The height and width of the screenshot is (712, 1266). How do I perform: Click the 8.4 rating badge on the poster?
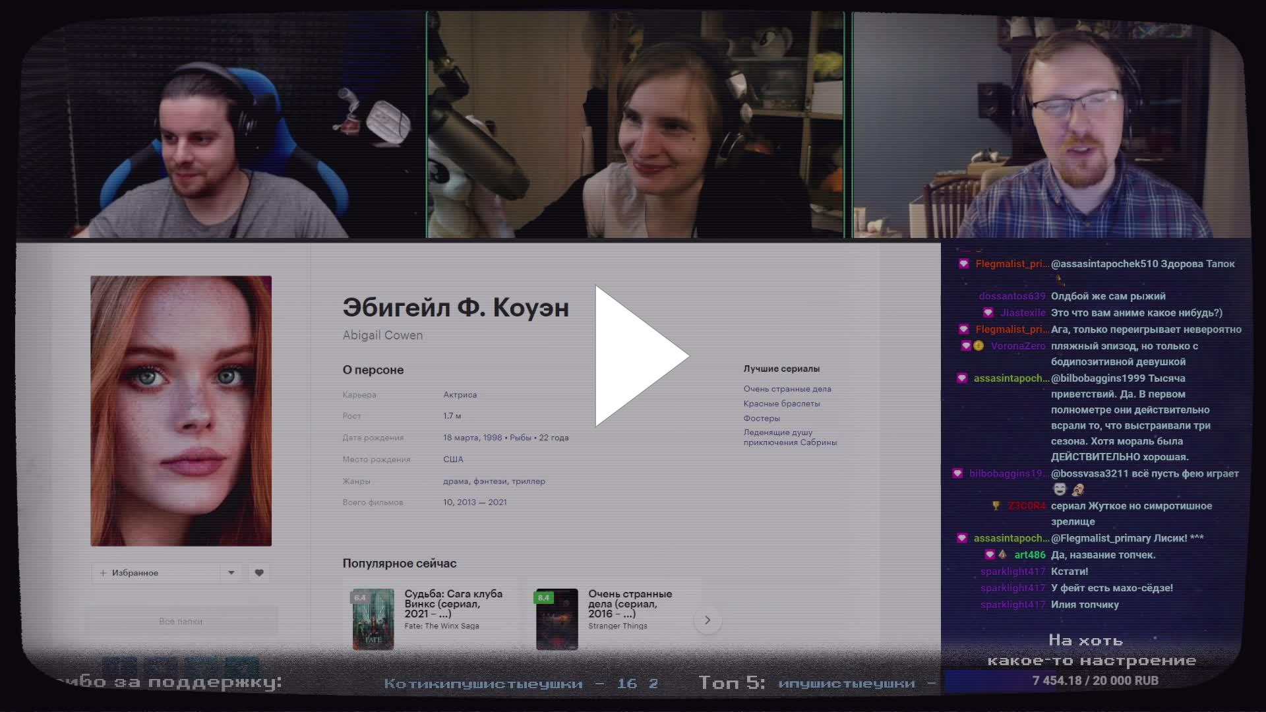[x=543, y=598]
